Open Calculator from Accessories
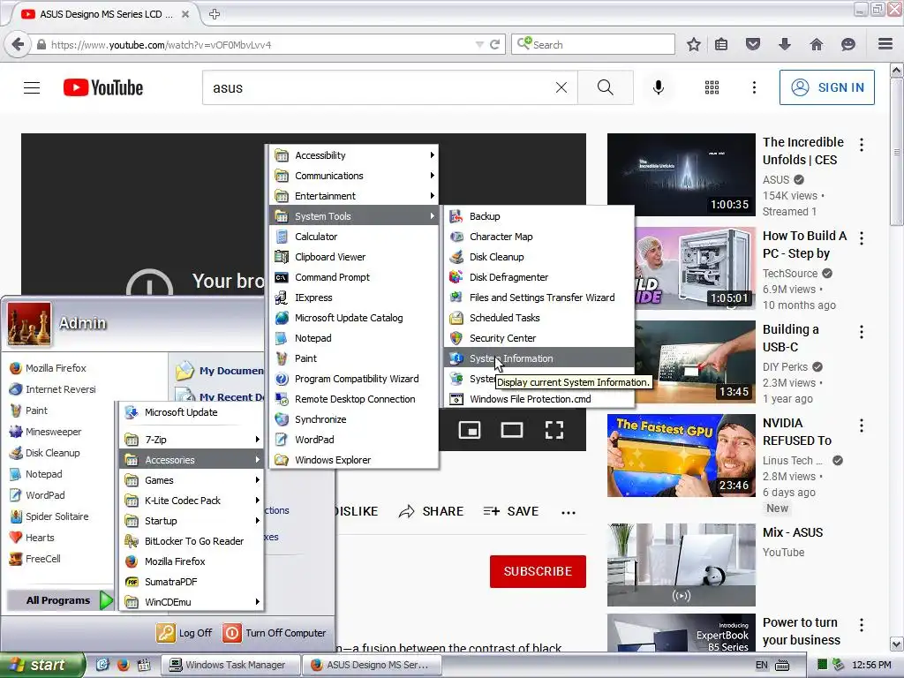This screenshot has height=678, width=904. pos(354,237)
